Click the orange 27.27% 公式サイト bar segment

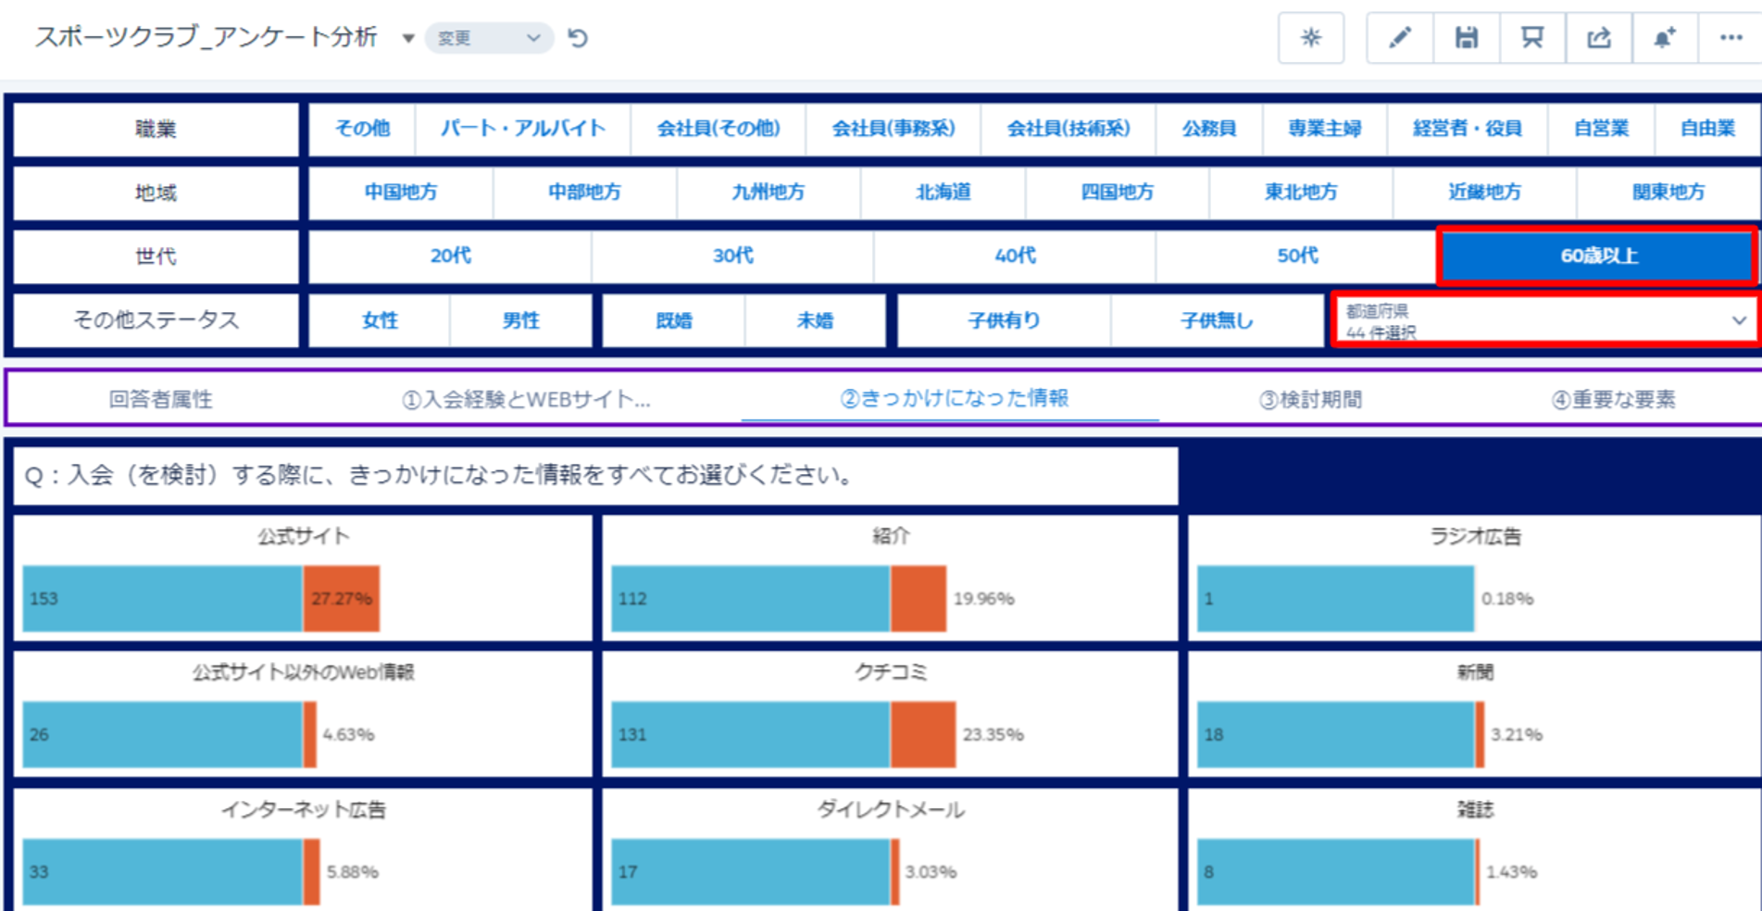coord(342,599)
